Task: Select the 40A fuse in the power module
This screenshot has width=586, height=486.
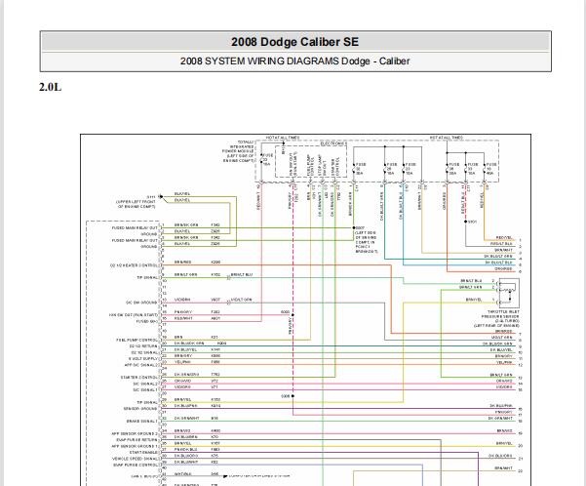Action: [x=491, y=169]
